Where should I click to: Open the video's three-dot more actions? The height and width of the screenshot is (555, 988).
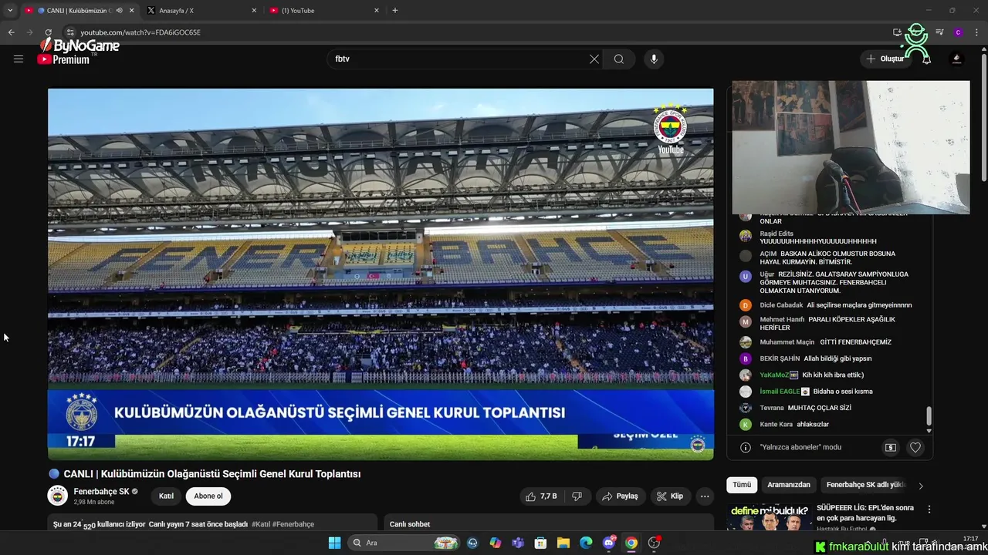pos(705,496)
